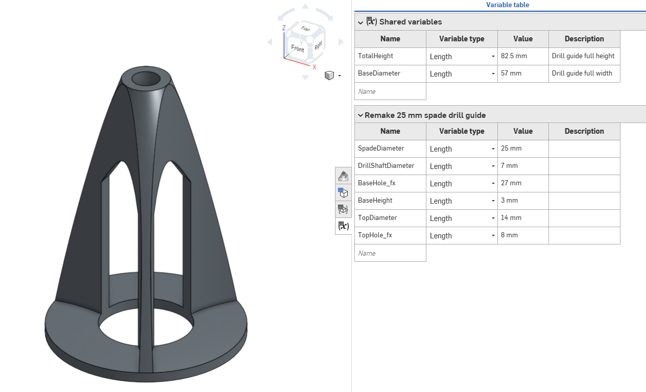Screen dimensions: 646x392
Task: Rotate view with cube's up arrow
Action: (x=305, y=7)
